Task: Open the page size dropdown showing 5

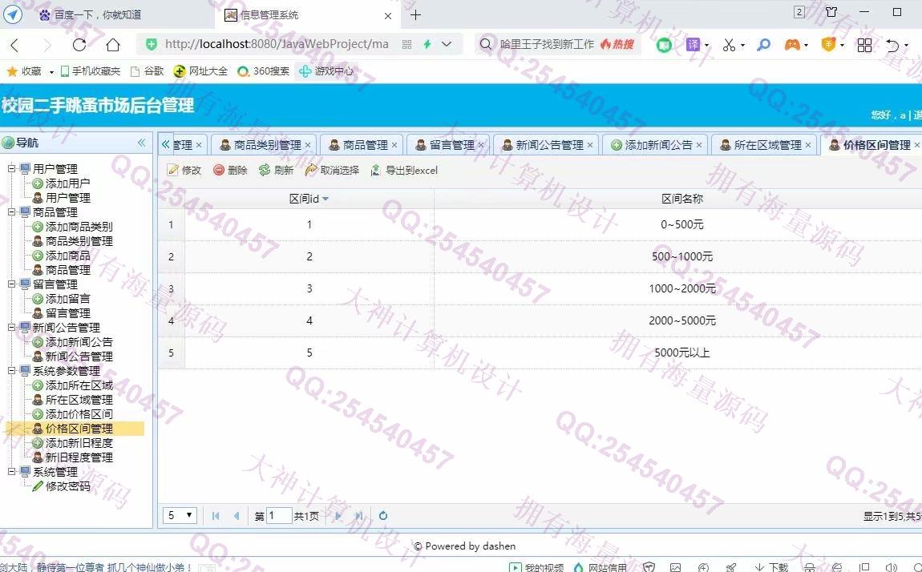Action: pos(180,515)
